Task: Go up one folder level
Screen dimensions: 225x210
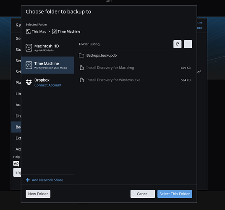Action: (188, 44)
